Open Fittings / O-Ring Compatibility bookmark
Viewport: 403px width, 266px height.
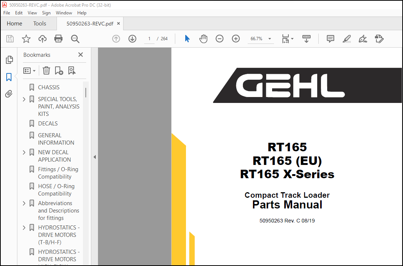pyautogui.click(x=58, y=173)
